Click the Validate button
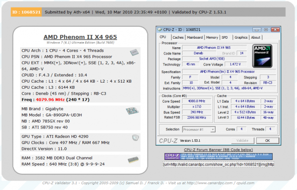This screenshot has height=190, width=297. tap(242, 140)
